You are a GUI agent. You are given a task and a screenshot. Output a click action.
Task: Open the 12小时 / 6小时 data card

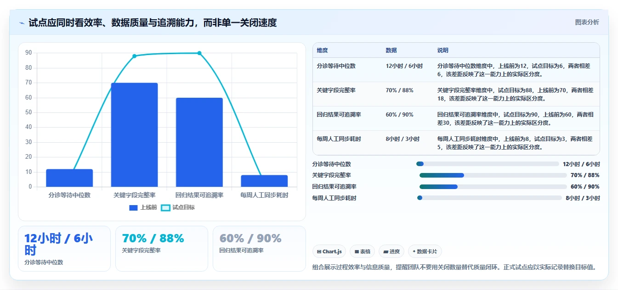pyautogui.click(x=64, y=249)
